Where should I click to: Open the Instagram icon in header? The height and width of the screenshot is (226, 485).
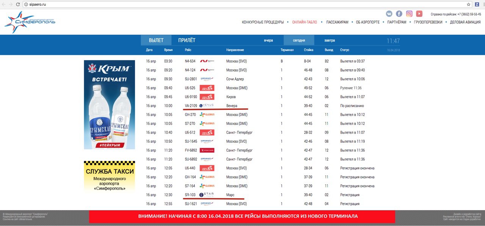409,14
